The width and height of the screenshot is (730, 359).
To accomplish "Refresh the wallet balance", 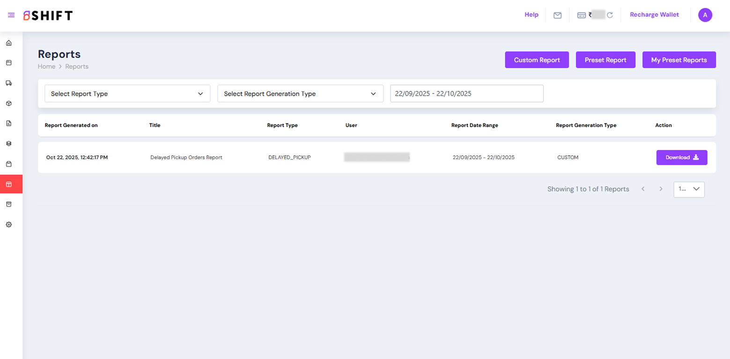I will point(610,15).
